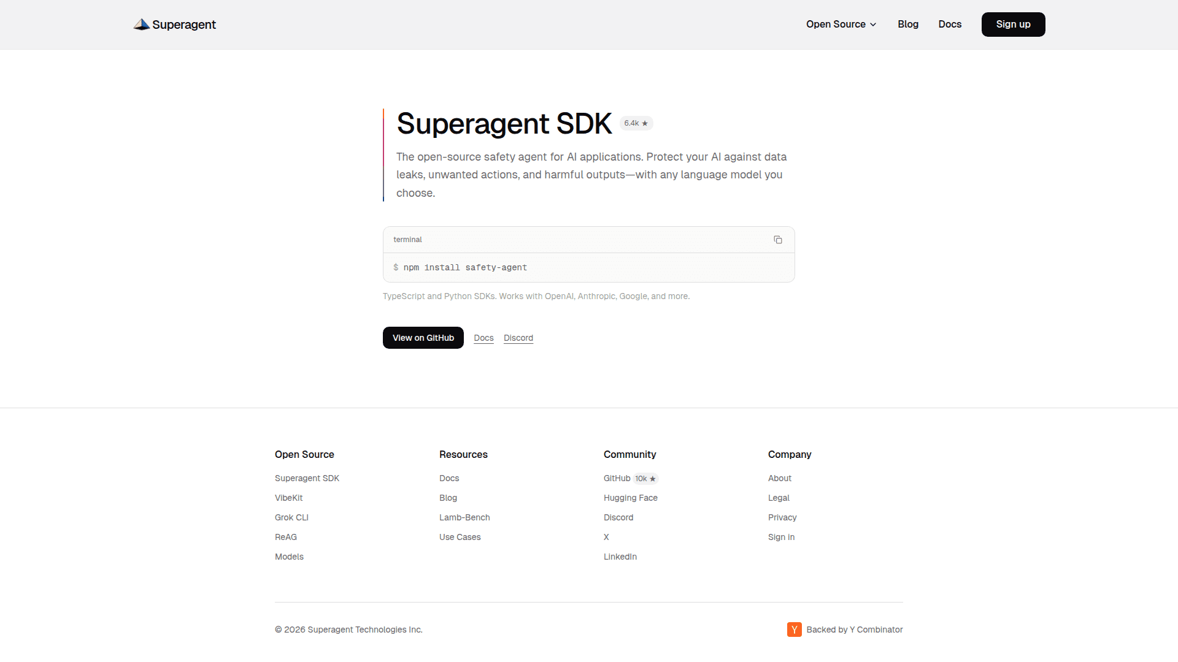The width and height of the screenshot is (1178, 662).
Task: Click inside the terminal command box
Action: pyautogui.click(x=588, y=268)
